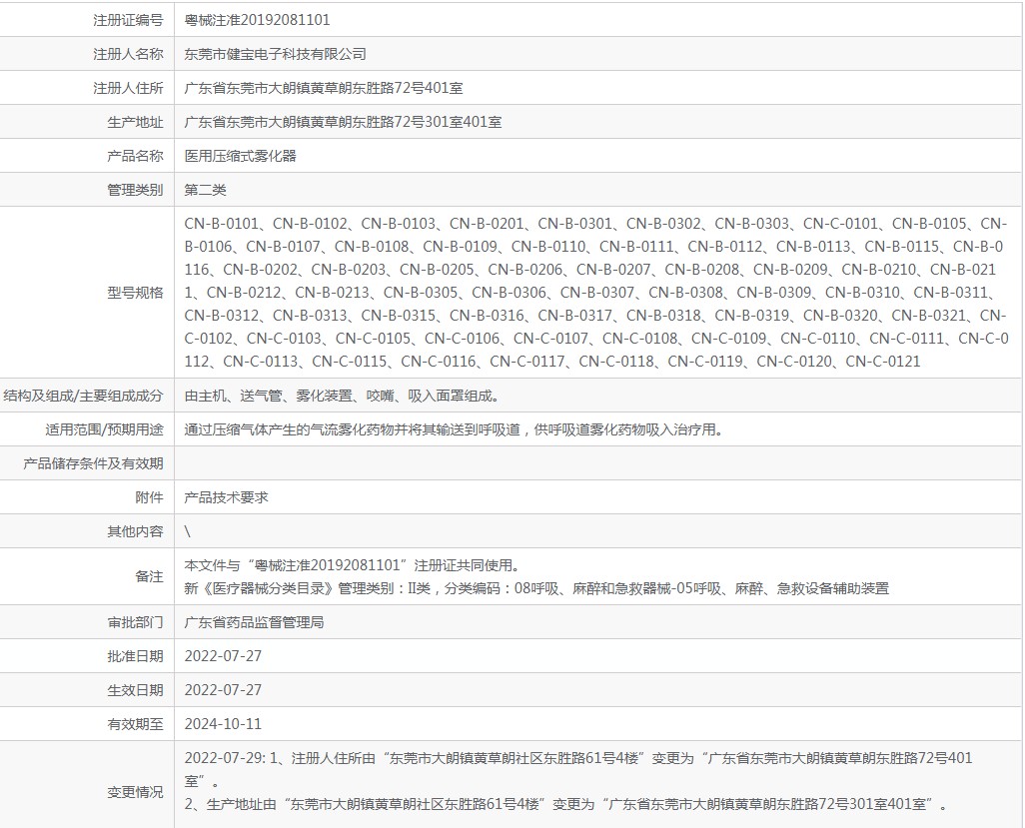Select the 注册人住所 label

coord(128,88)
